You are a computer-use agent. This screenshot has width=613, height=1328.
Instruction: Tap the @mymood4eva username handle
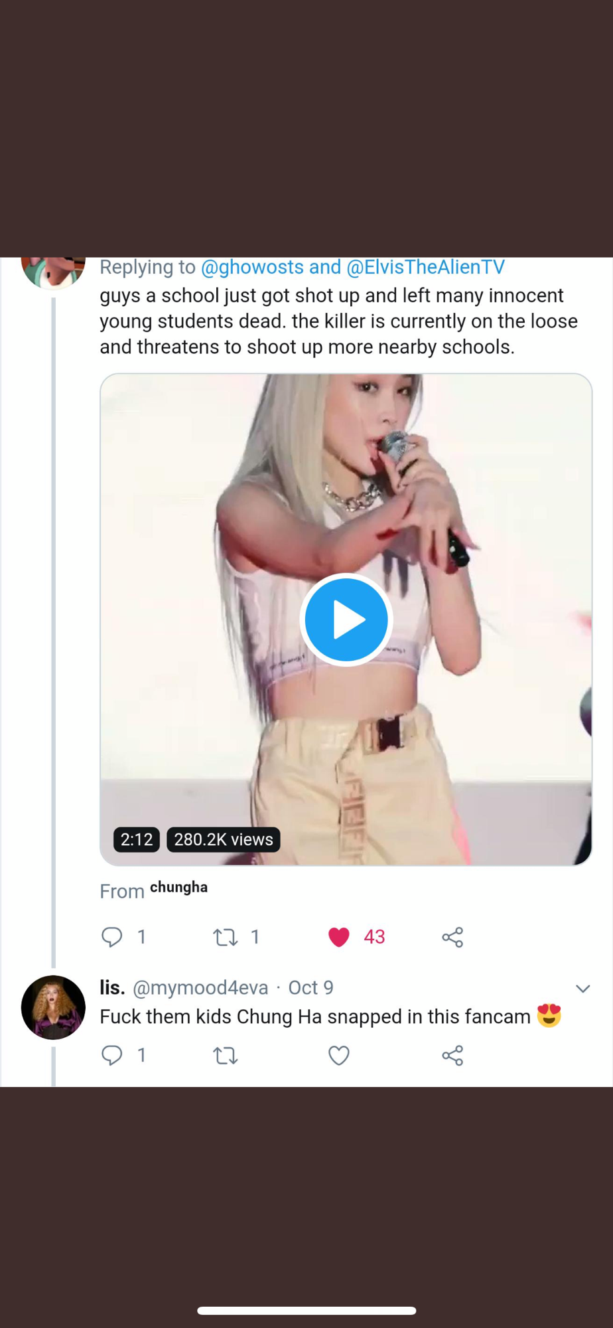pos(200,988)
